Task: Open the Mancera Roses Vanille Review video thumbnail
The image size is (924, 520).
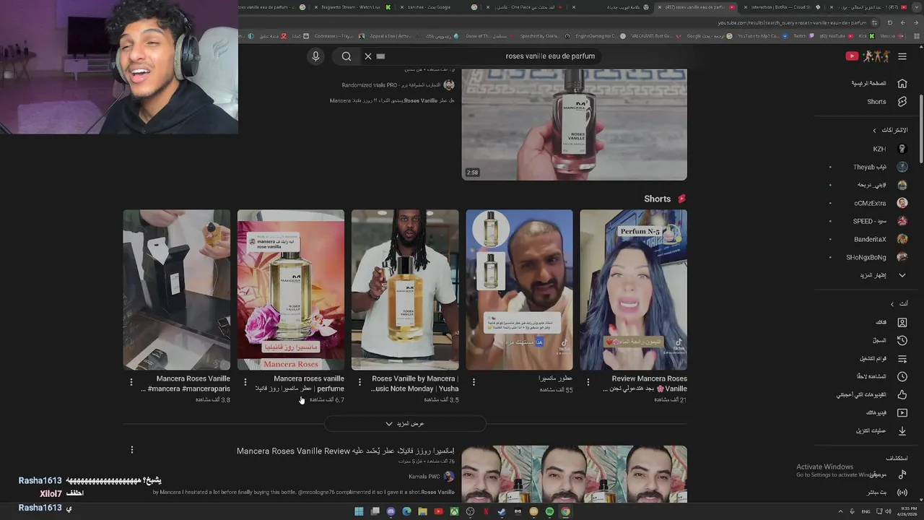Action: coord(574,474)
